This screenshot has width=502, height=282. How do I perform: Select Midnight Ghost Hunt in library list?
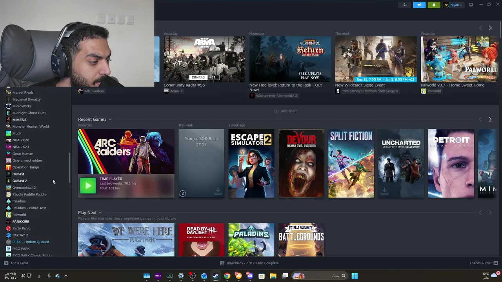pos(29,113)
